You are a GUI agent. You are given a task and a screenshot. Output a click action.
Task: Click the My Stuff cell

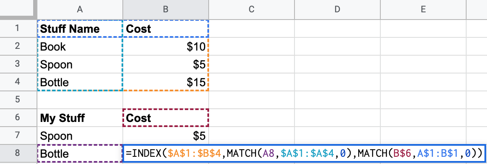pyautogui.click(x=80, y=118)
